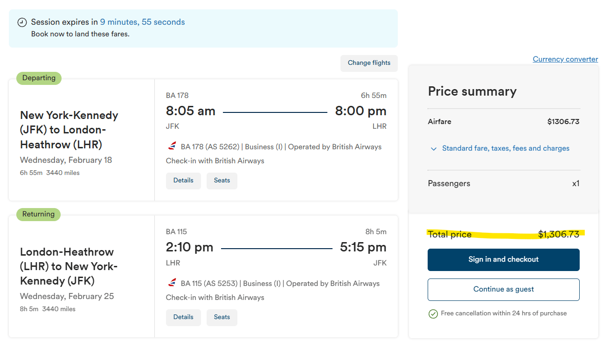Open Details for the returning flight

(183, 317)
